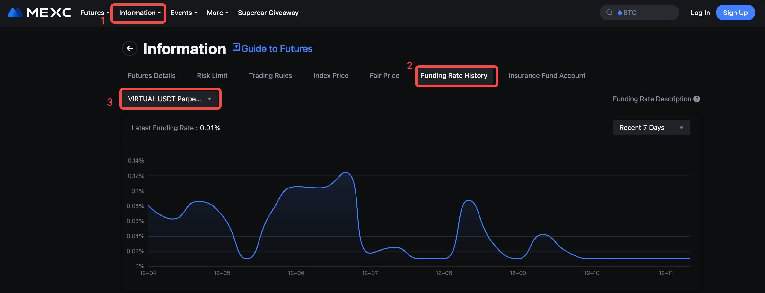Click the Supercar Giveaway link

268,13
